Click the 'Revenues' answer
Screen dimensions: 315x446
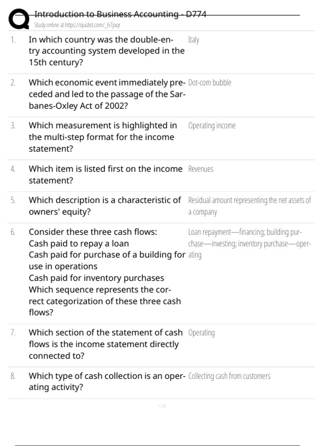pos(201,169)
